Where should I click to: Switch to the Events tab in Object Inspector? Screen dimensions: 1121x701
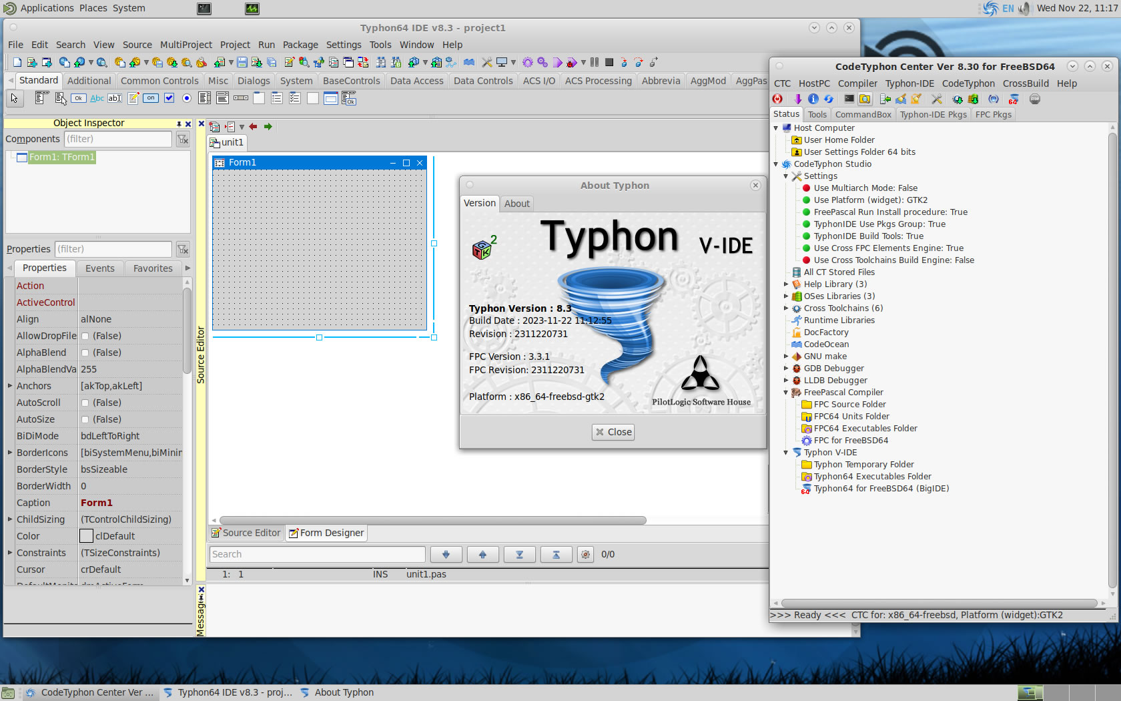click(100, 268)
